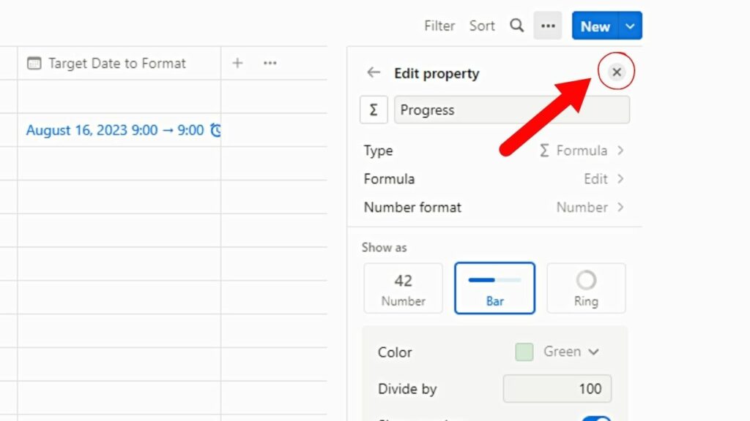Viewport: 750px width, 421px height.
Task: Select the Number display option showing 42
Action: [403, 288]
